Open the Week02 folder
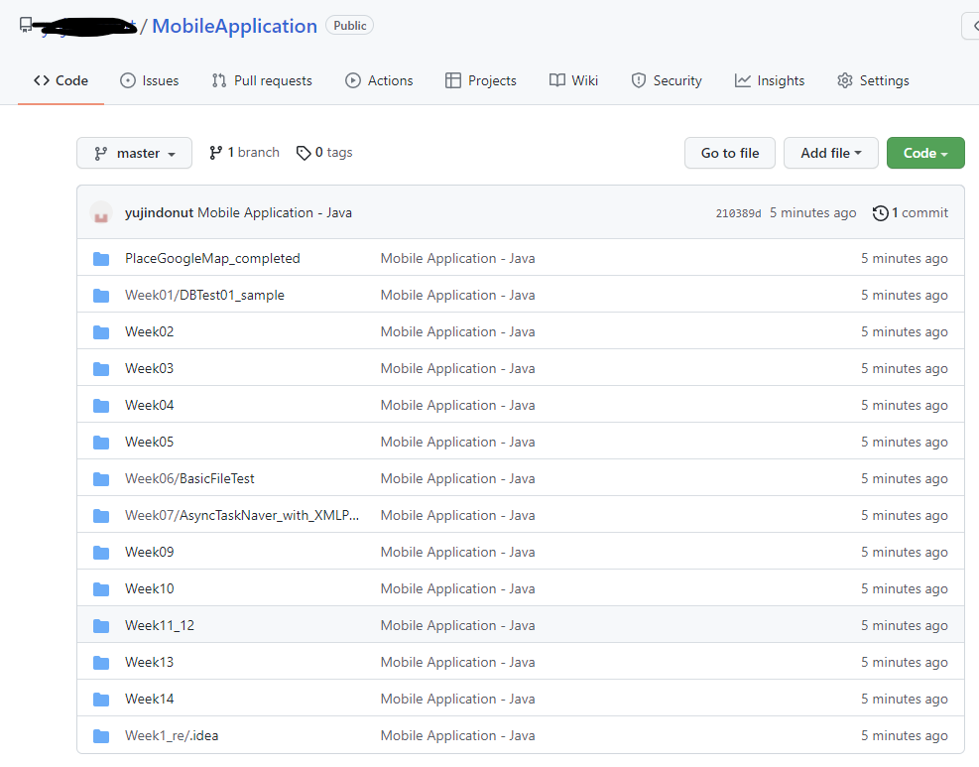Screen dimensions: 979x767 149,331
